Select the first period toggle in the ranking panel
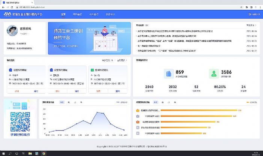This screenshot has height=156, width=263. [x=156, y=102]
